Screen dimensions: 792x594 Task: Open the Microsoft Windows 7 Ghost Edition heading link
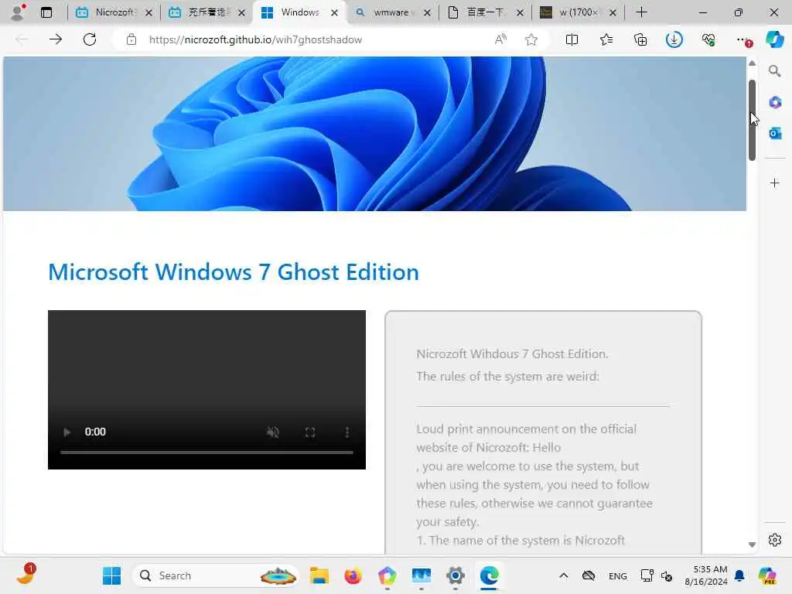click(x=234, y=271)
